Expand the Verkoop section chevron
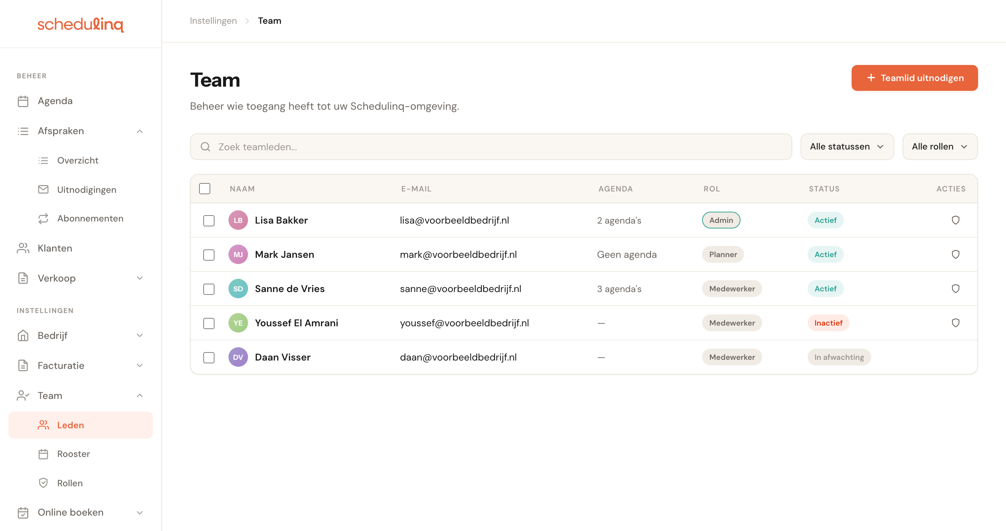Viewport: 1006px width, 531px height. point(140,278)
